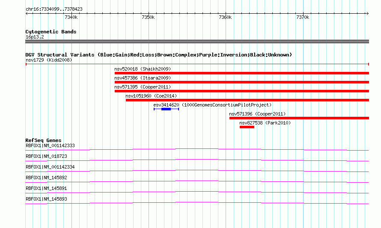The height and width of the screenshot is (228, 381).
Task: Select the red nsv571396 loss bar
Action: point(299,118)
